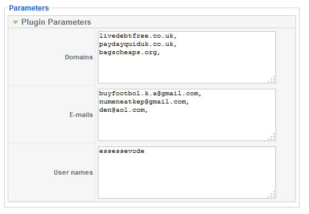Grab the Domains textarea resize handle
The height and width of the screenshot is (214, 309).
[272, 79]
